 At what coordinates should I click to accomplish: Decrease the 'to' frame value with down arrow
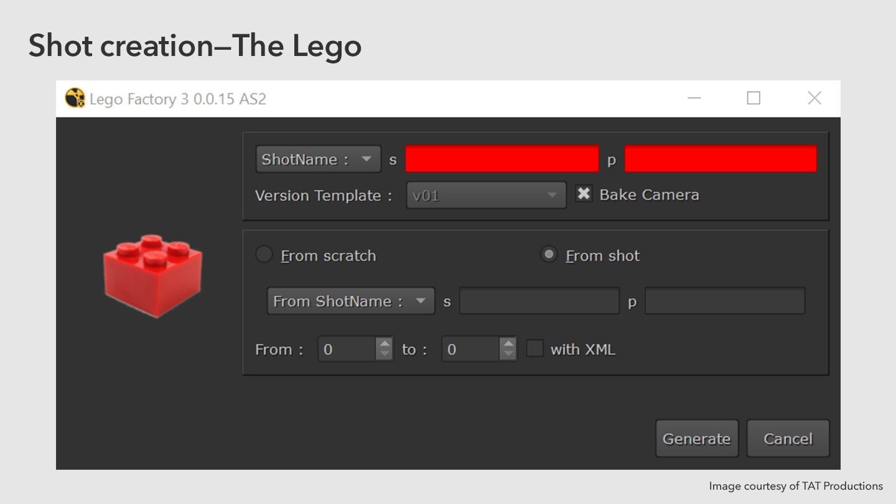click(508, 355)
